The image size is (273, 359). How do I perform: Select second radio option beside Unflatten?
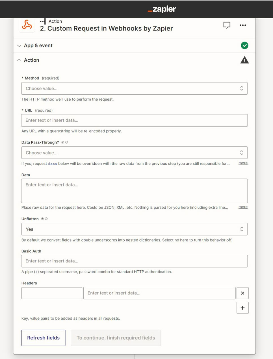(46, 219)
